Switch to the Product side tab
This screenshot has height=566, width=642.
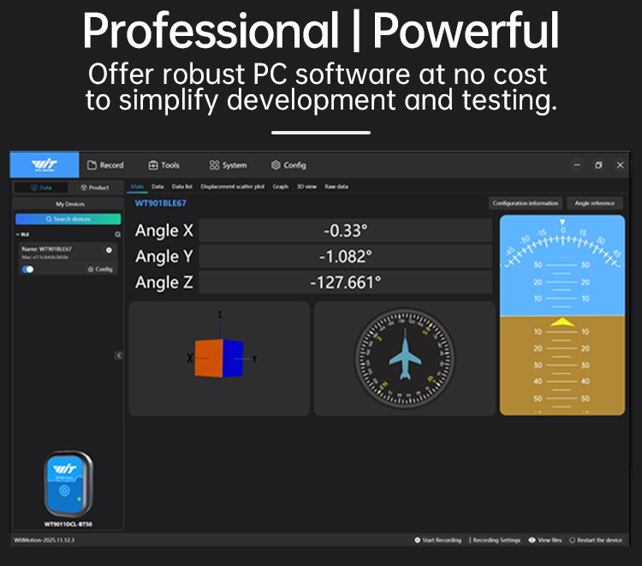[94, 187]
